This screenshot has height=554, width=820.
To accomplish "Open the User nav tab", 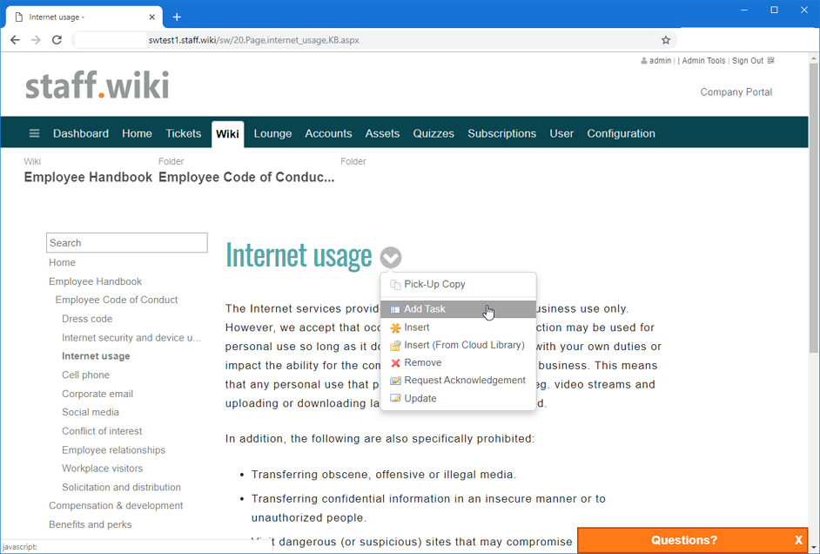I will tap(561, 133).
